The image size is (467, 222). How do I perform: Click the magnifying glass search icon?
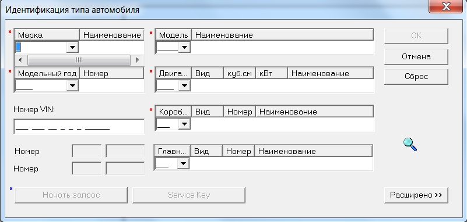coord(410,145)
